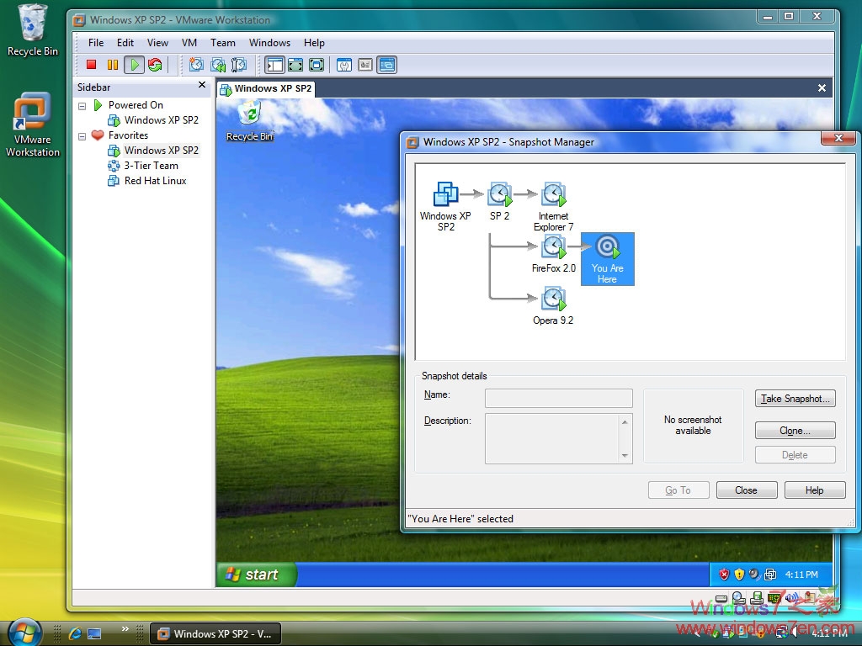Click the green Power On play icon

click(x=134, y=65)
